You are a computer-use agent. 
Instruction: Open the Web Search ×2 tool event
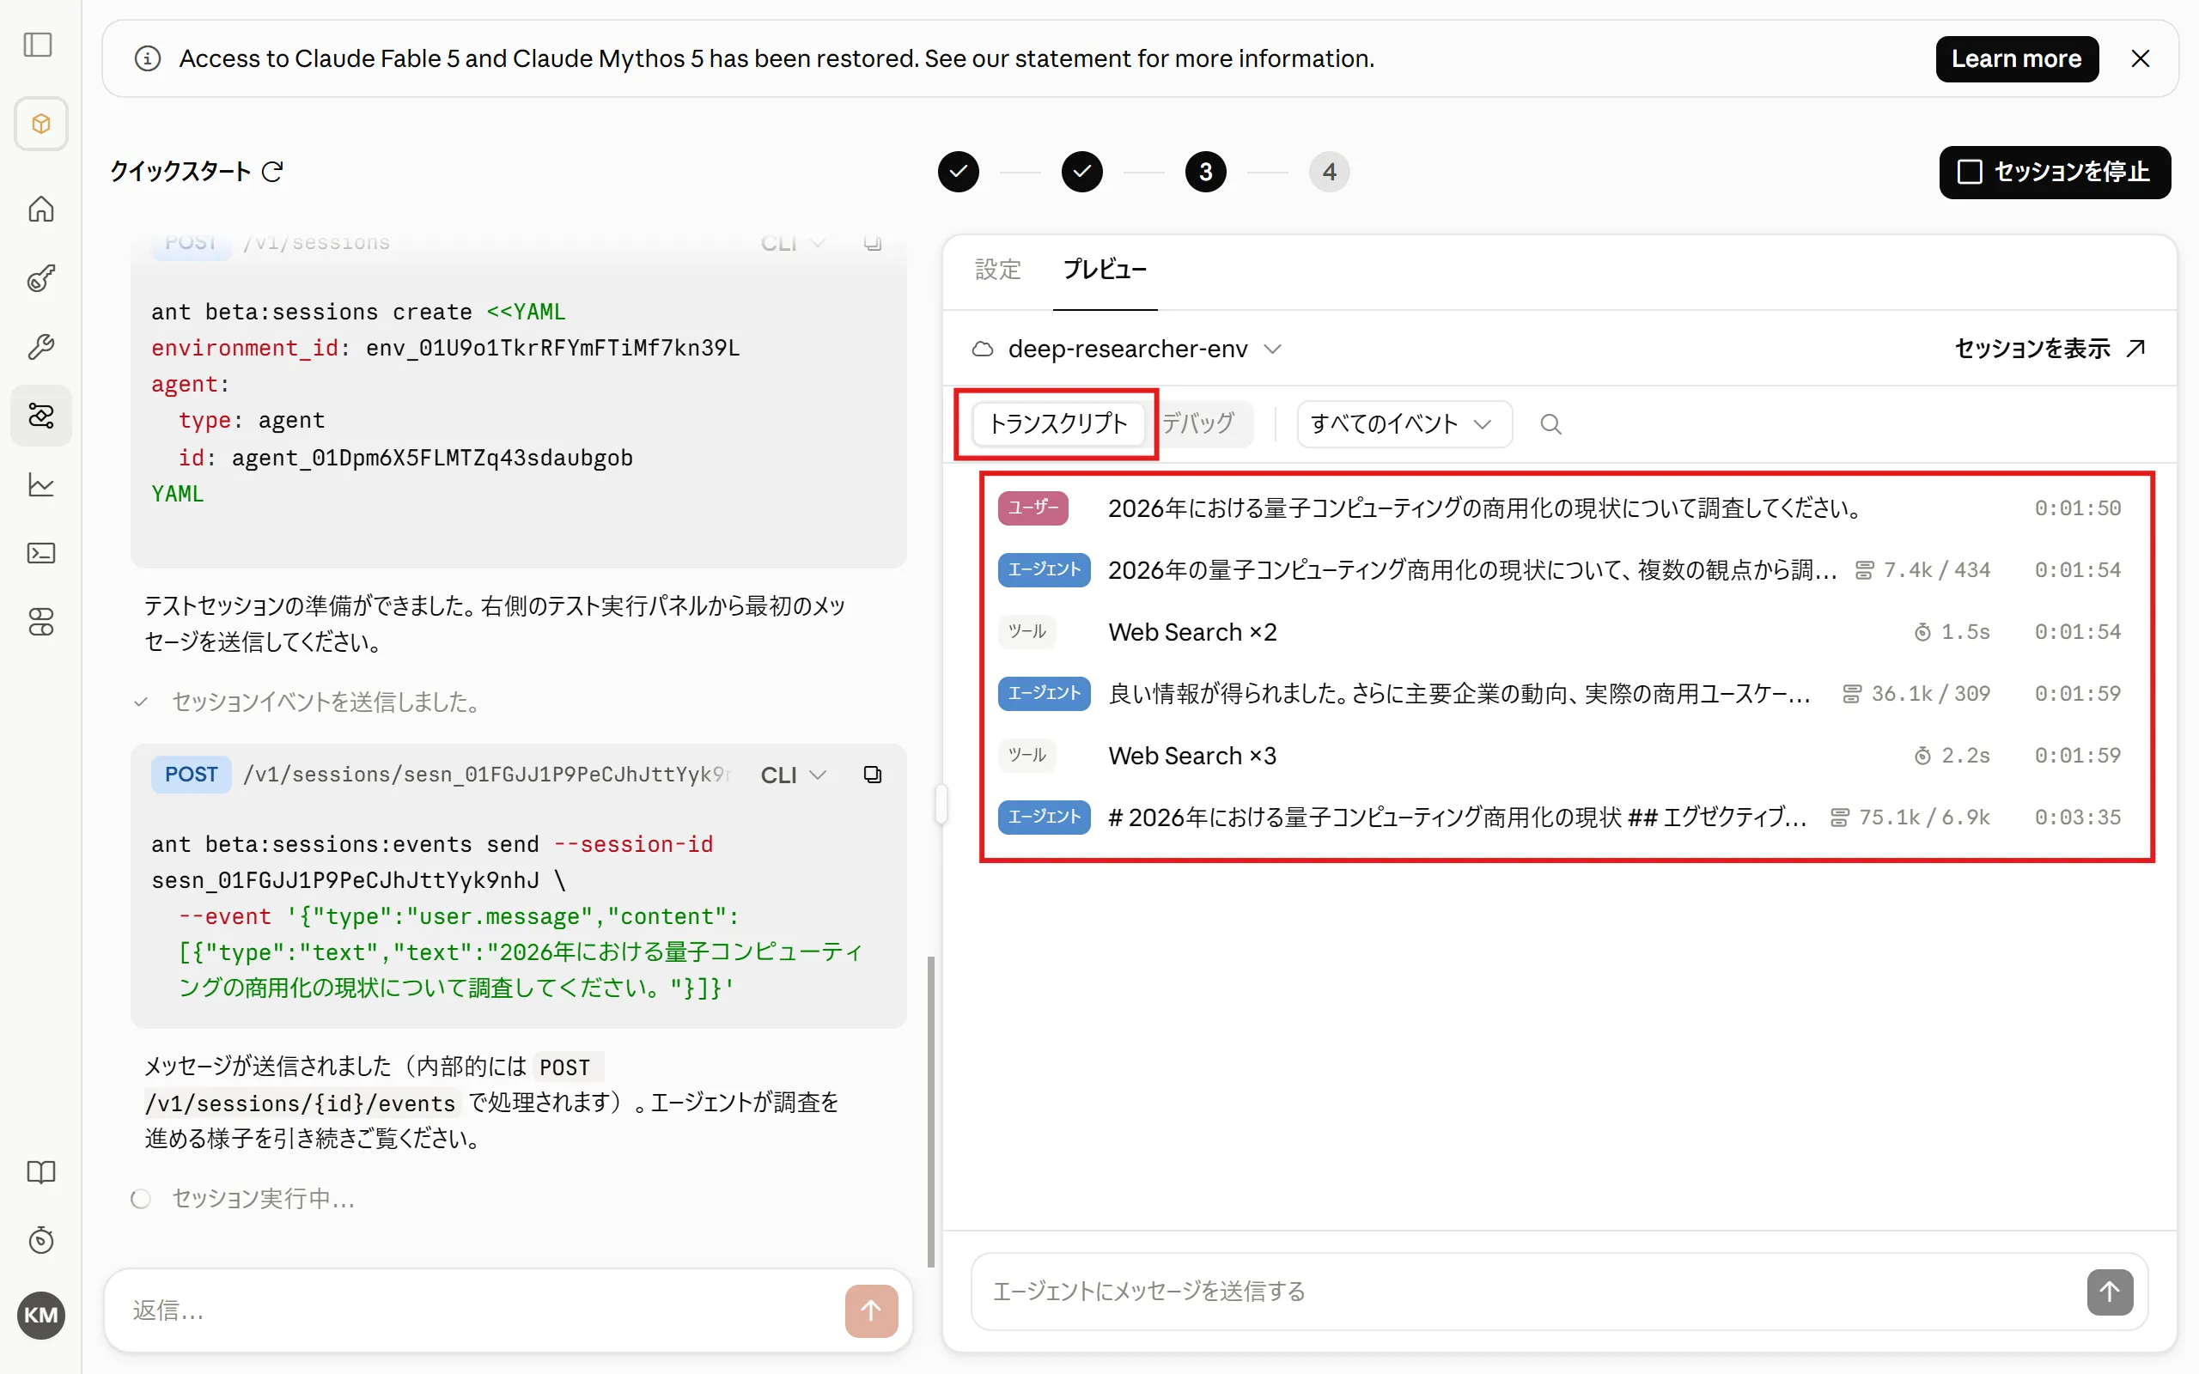click(1559, 631)
